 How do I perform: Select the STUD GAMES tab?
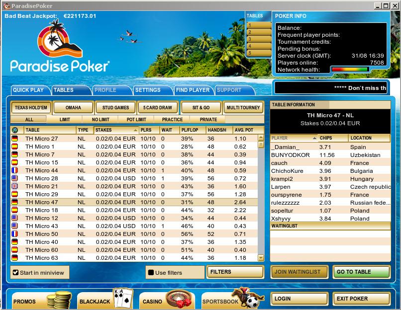coord(115,107)
